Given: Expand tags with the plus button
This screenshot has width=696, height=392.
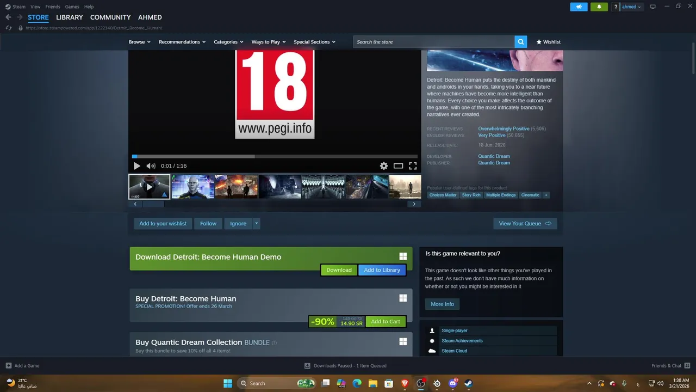Looking at the screenshot, I should point(546,195).
